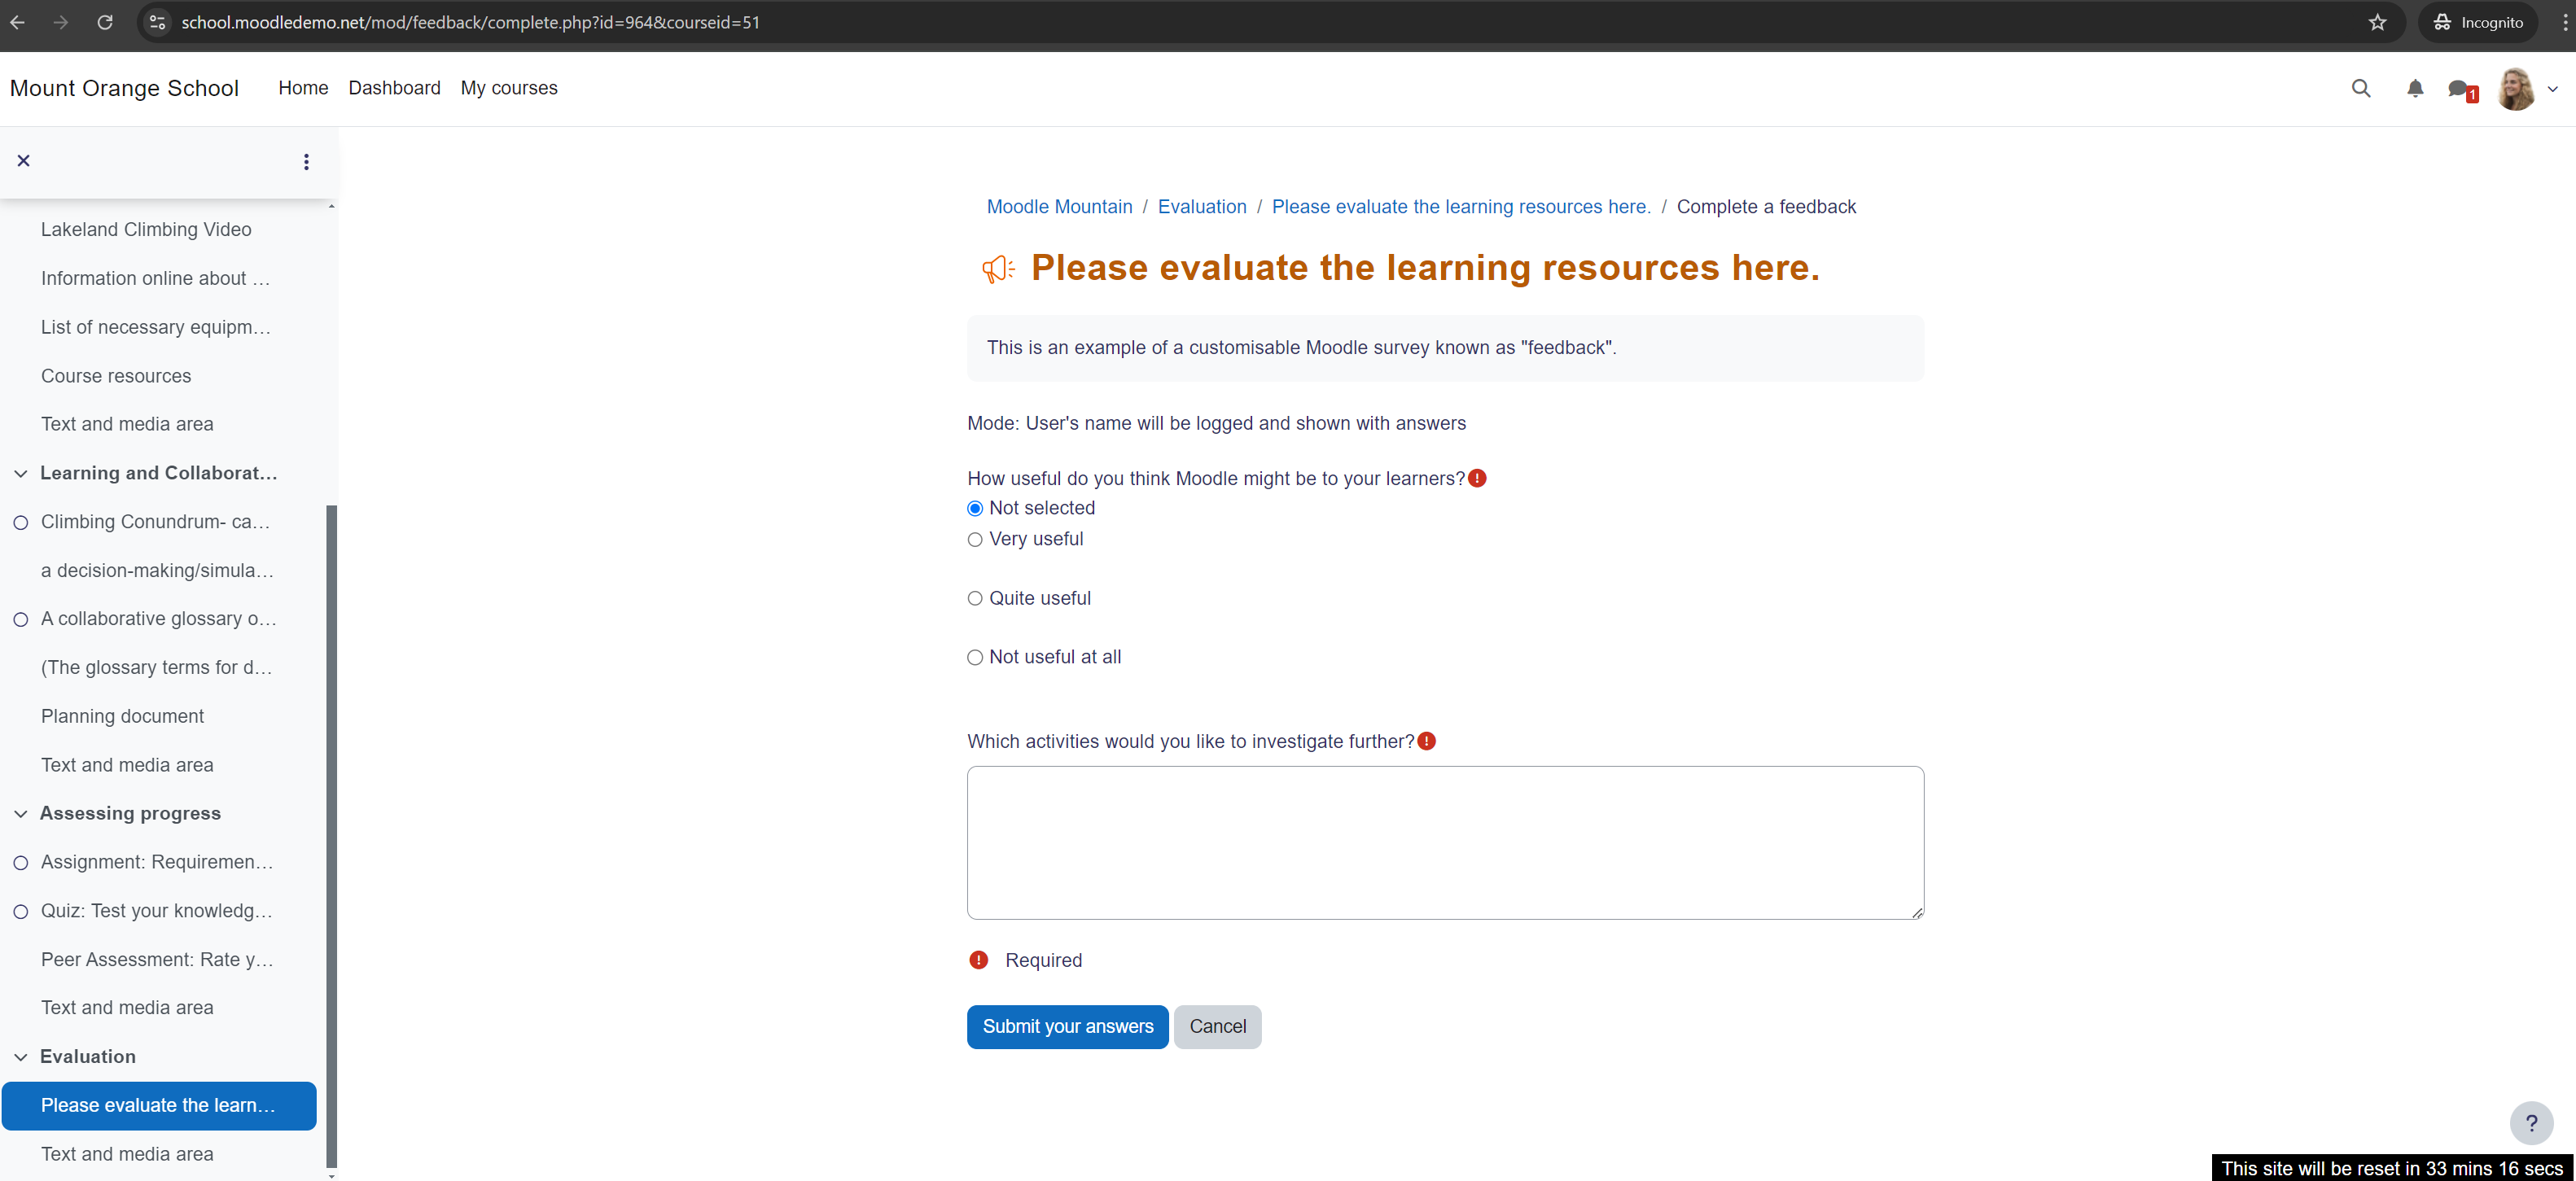Open Assignment: Requirements item in index
2576x1181 pixels.
[x=156, y=862]
